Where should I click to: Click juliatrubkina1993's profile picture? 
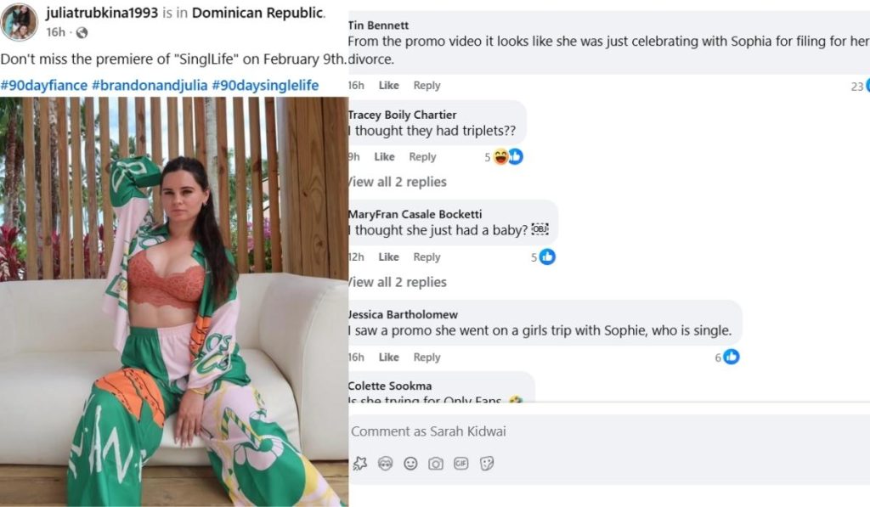coord(19,19)
